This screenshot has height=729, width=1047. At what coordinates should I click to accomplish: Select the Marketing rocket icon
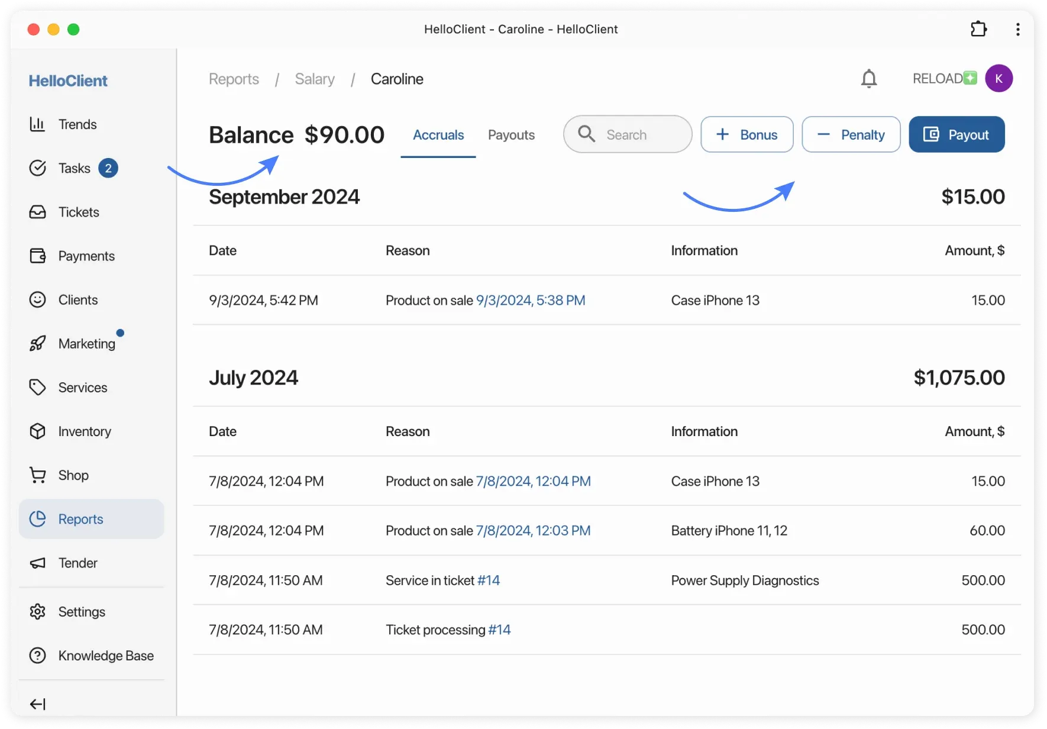coord(38,343)
